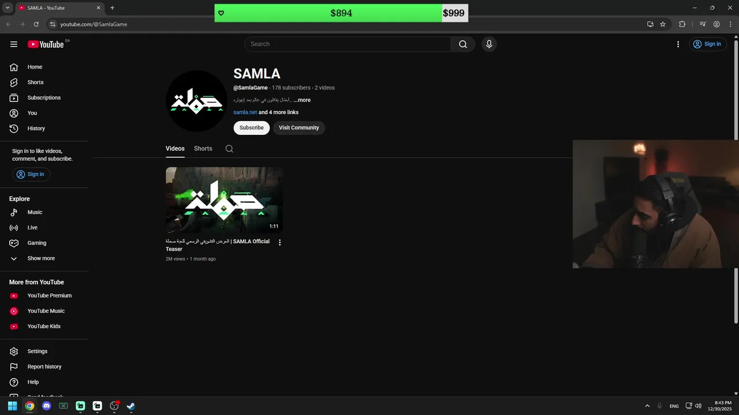Screen dimensions: 739x415
Task: Click '178 subscribers' text
Action: pyautogui.click(x=291, y=88)
